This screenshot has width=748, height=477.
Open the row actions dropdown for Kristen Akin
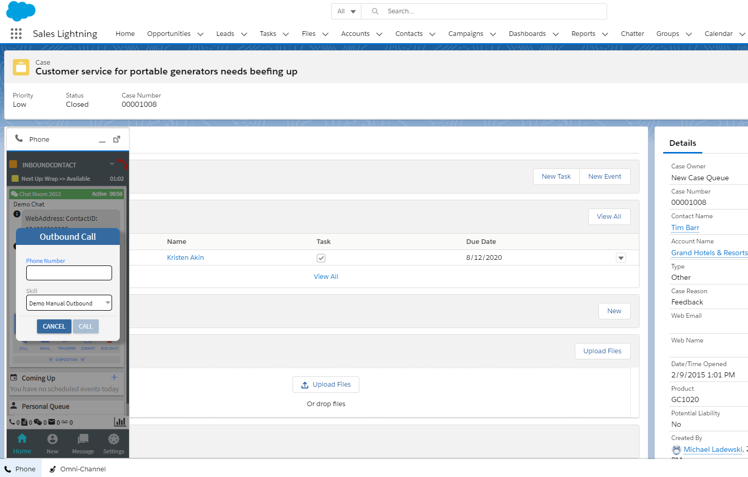tap(621, 258)
